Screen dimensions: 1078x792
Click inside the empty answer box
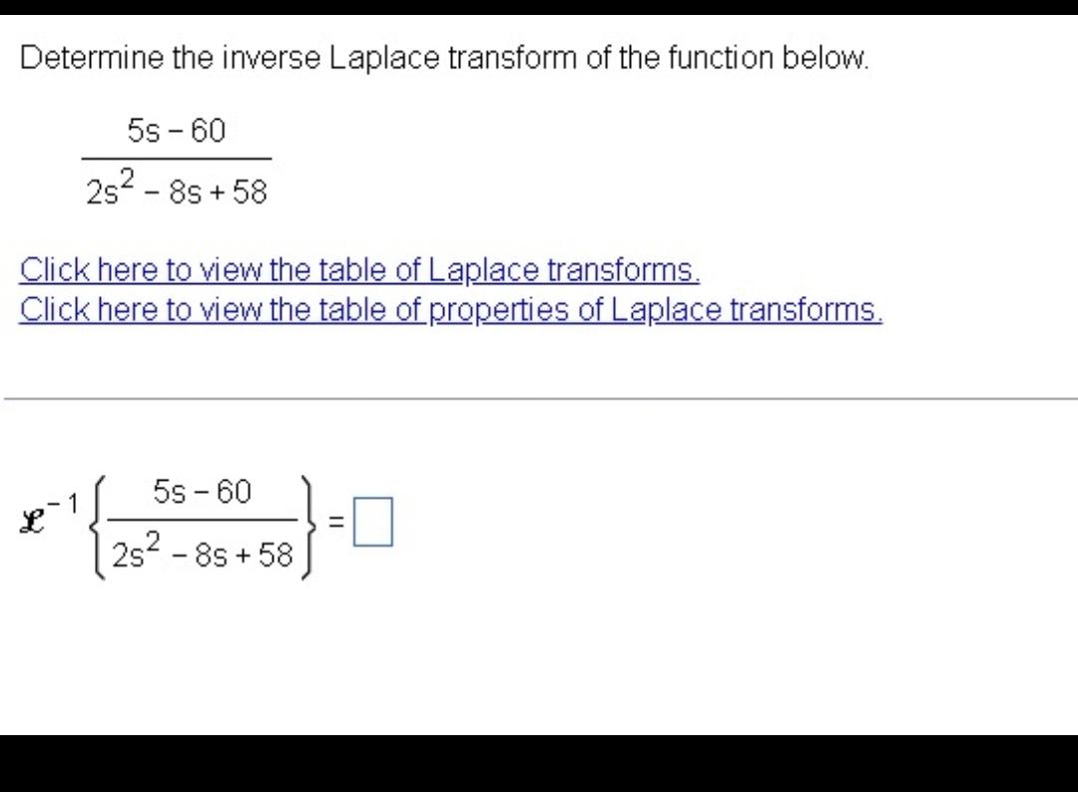[x=373, y=520]
